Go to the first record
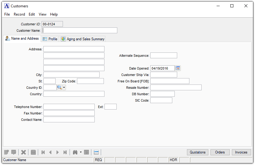 tap(43, 152)
